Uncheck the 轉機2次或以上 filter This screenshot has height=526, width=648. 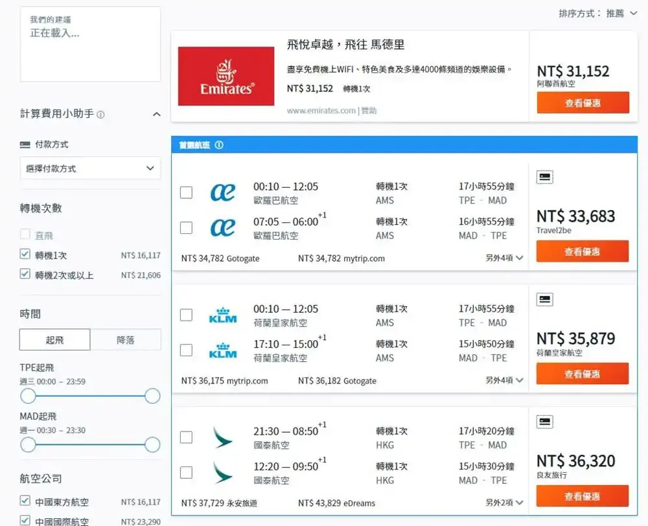click(25, 274)
